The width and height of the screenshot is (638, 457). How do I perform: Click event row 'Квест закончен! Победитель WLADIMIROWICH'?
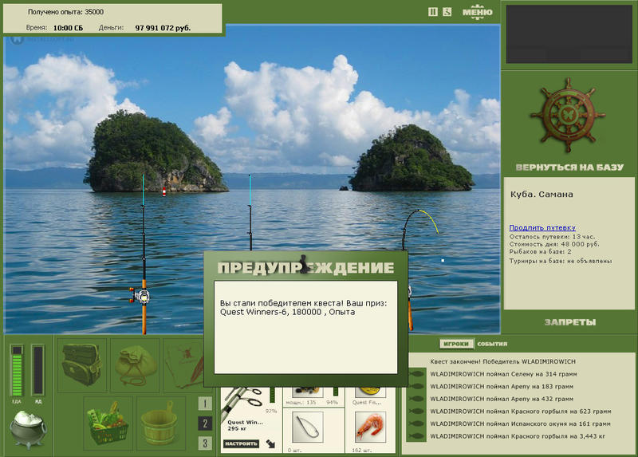coord(502,361)
